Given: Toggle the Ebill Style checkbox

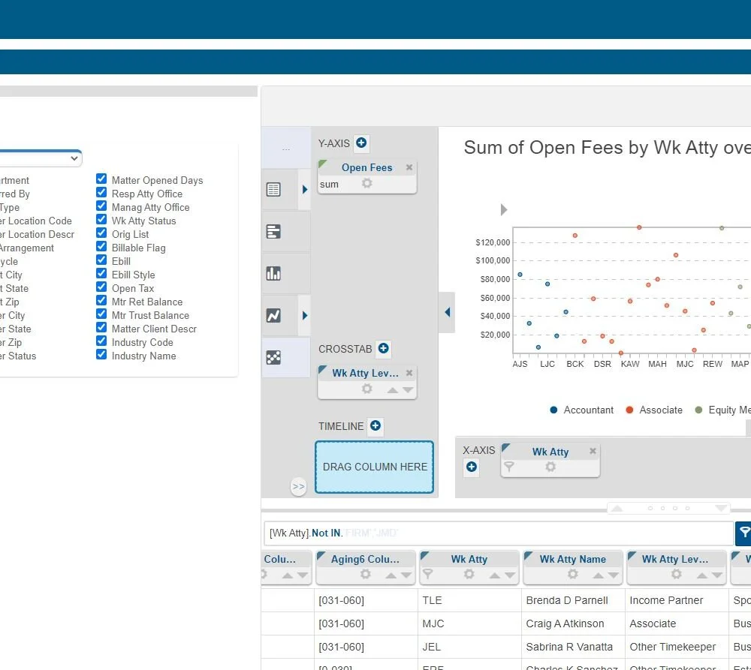Looking at the screenshot, I should (101, 274).
